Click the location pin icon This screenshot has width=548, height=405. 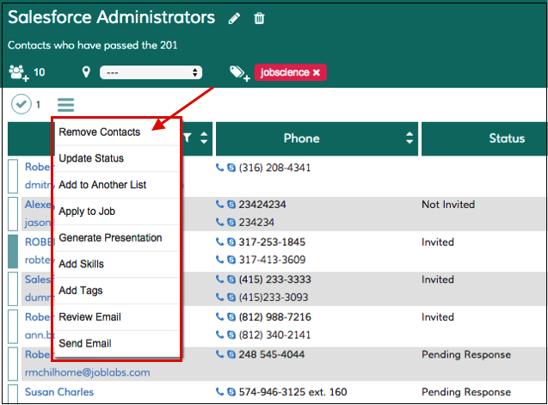[86, 72]
